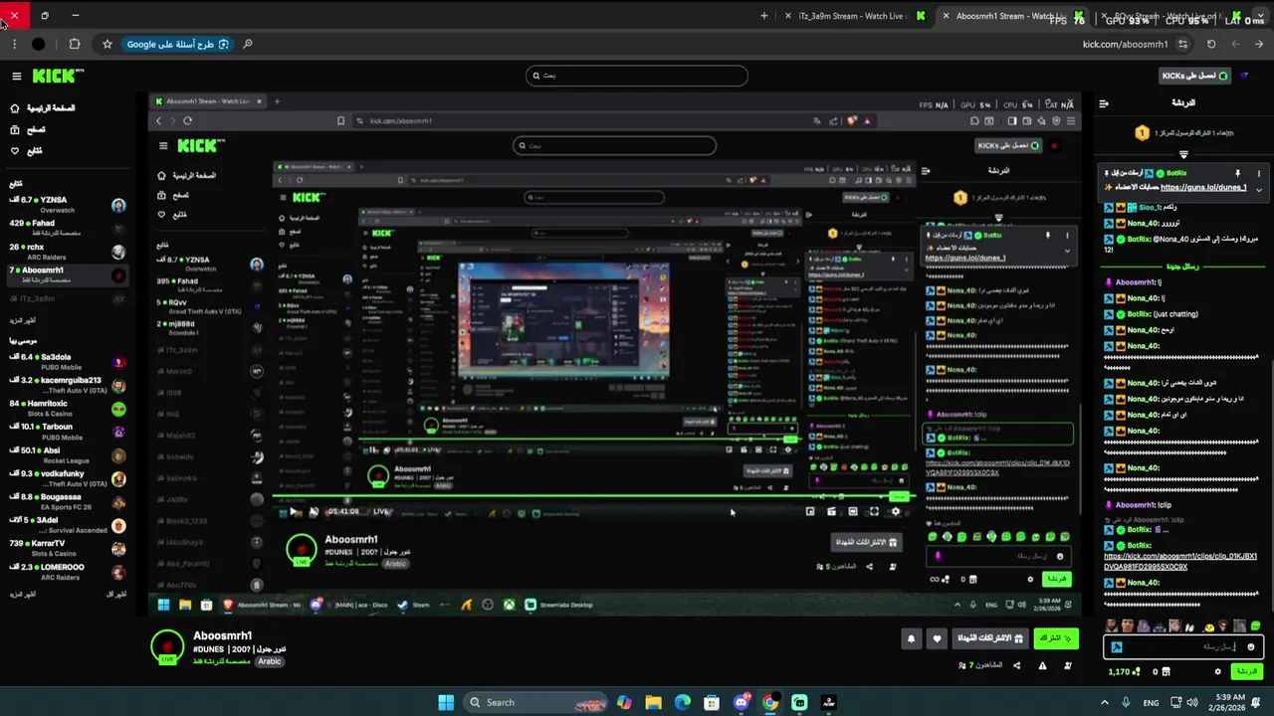Viewport: 1274px width, 716px height.
Task: Open YZNSA channel in the sidebar
Action: coord(68,205)
